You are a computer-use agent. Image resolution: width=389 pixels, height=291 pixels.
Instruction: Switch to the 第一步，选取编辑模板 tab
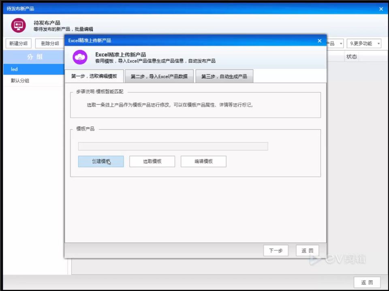point(94,76)
